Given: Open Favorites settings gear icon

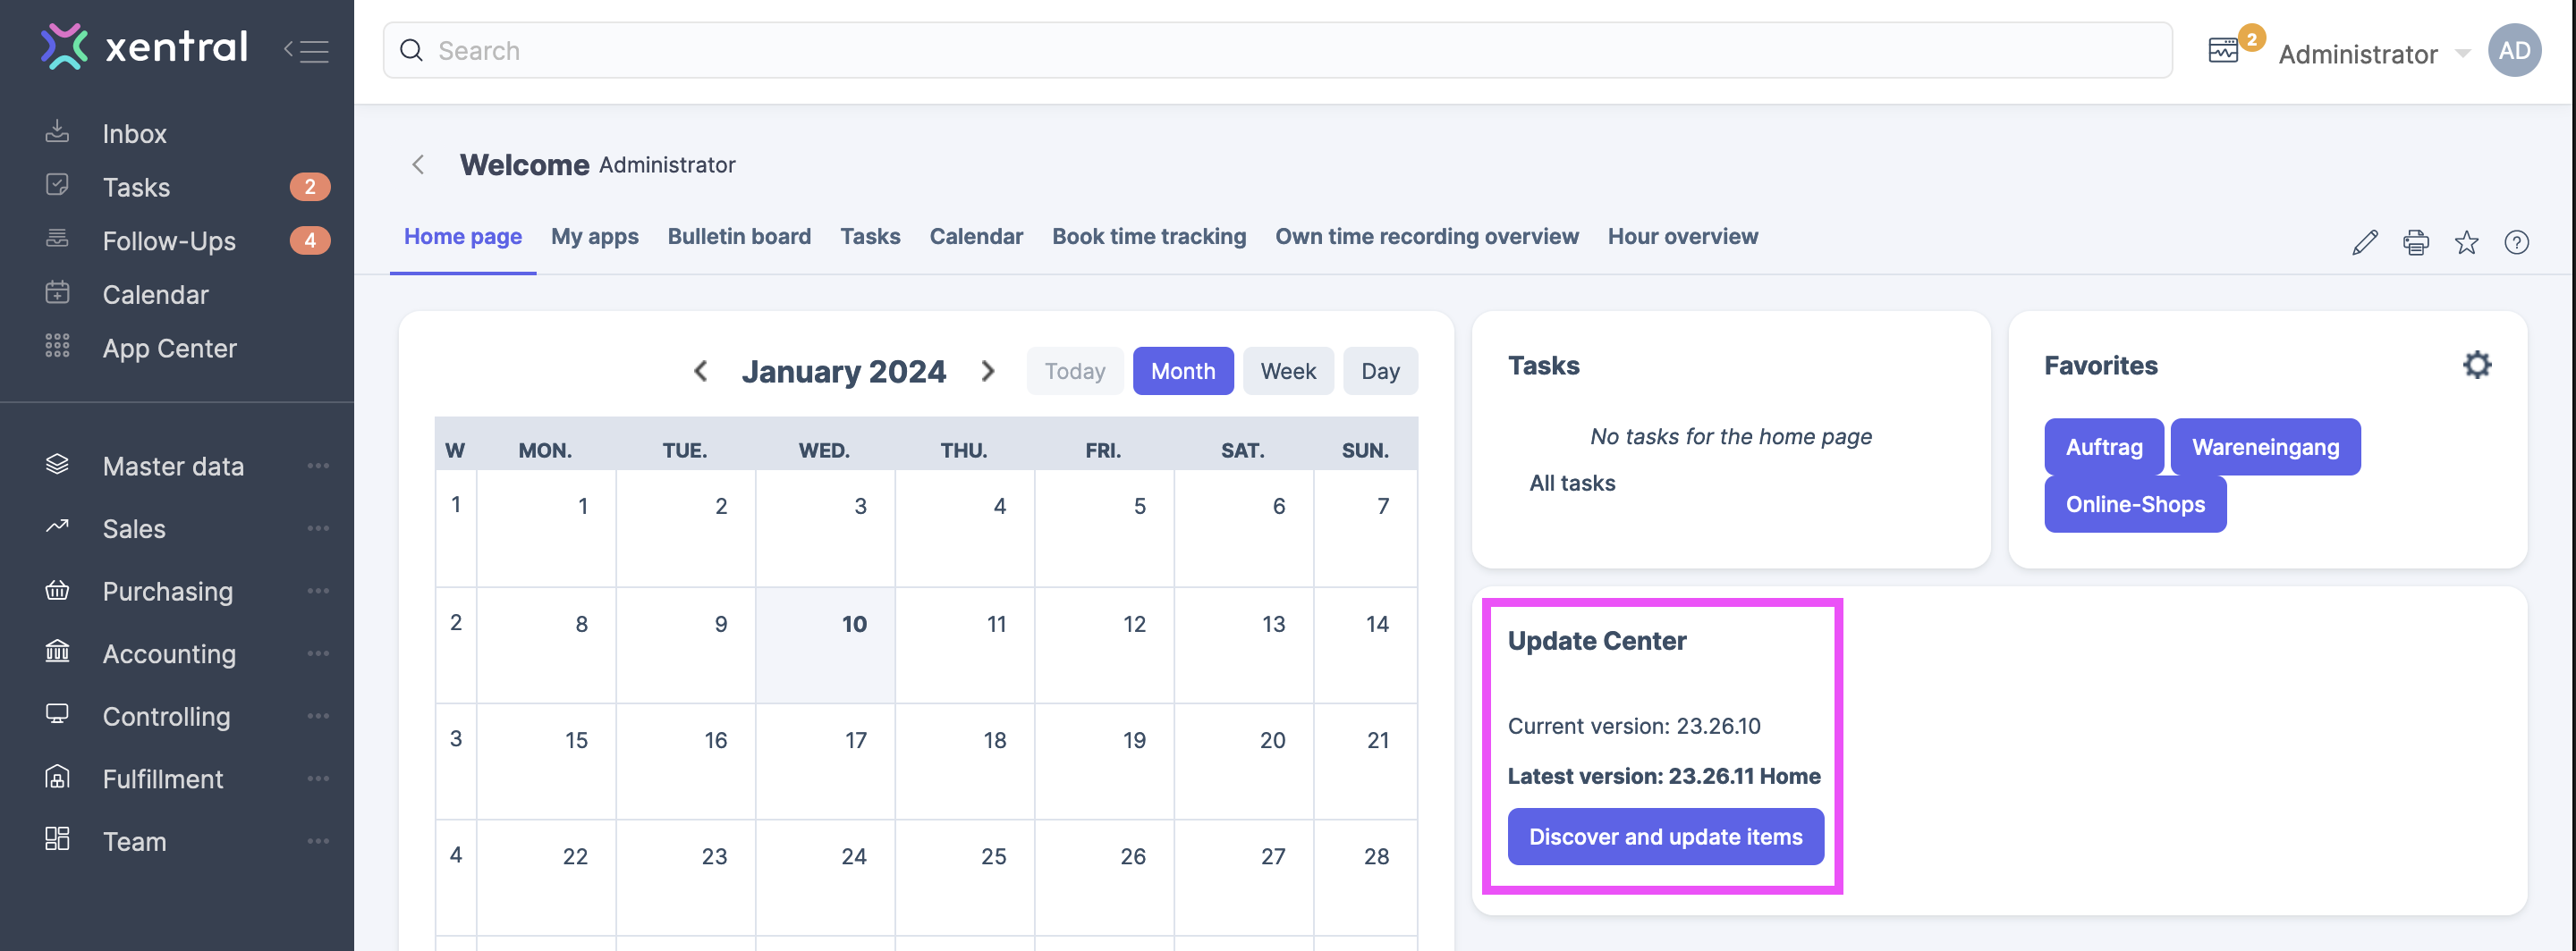Looking at the screenshot, I should 2476,365.
